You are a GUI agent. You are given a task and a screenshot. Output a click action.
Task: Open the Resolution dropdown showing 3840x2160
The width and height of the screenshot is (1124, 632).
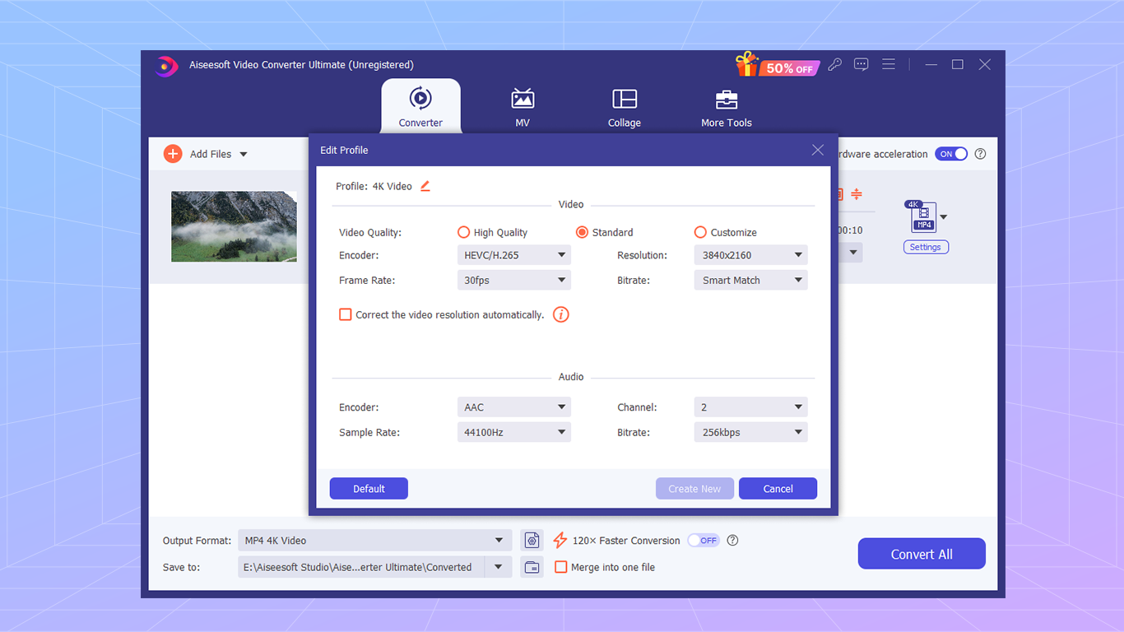[750, 255]
